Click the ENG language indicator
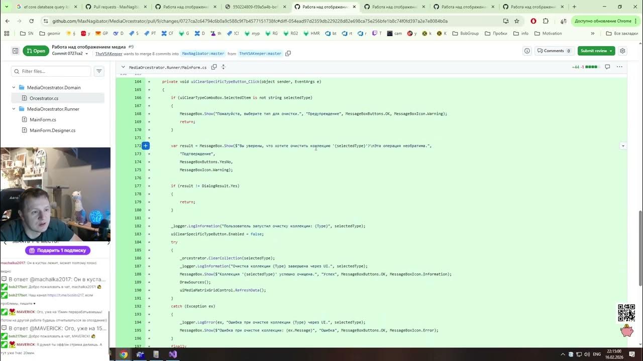The image size is (643, 361). (597, 354)
